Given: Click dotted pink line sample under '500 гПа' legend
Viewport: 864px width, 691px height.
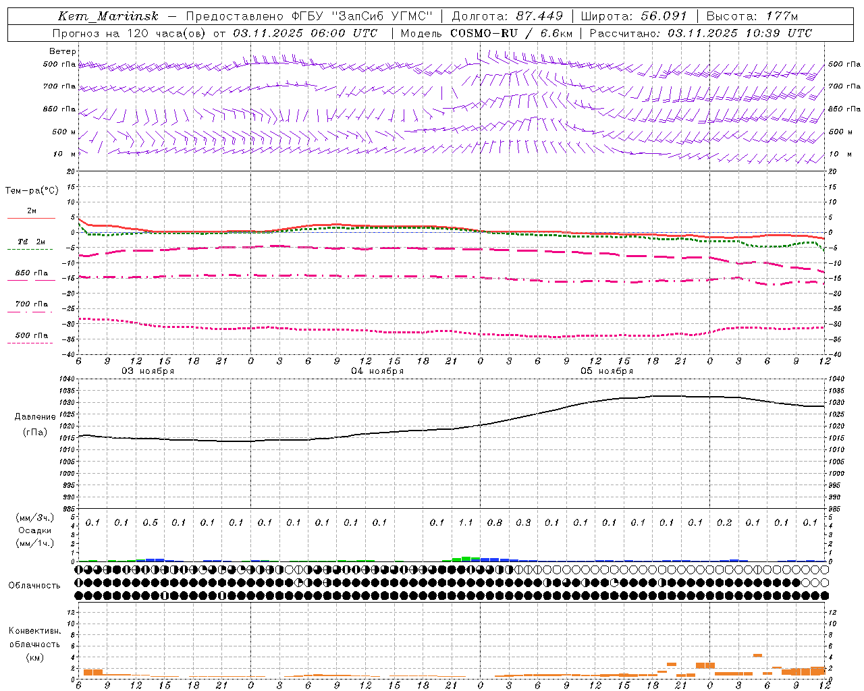Looking at the screenshot, I should click(x=30, y=343).
